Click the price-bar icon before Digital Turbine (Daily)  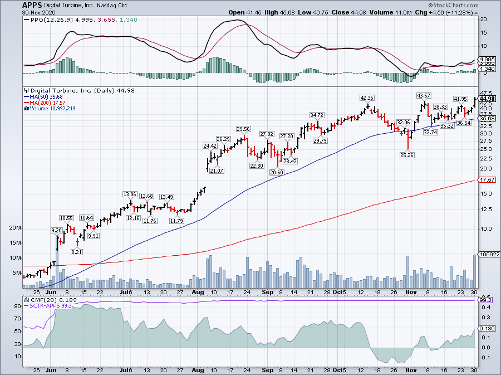(x=27, y=90)
